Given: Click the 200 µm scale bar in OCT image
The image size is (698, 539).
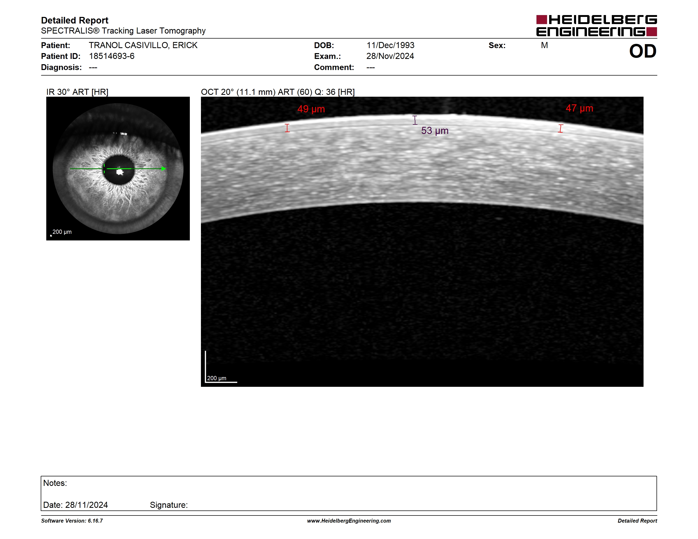Looking at the screenshot, I should (221, 366).
